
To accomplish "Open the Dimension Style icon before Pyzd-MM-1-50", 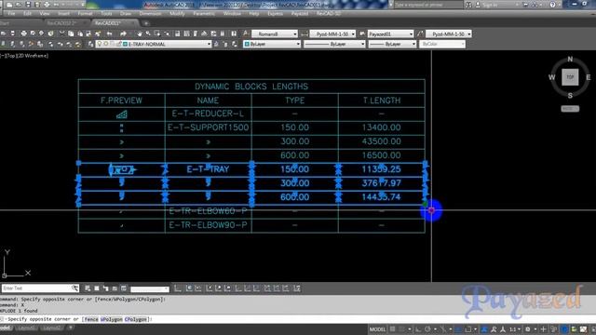I will [x=305, y=33].
